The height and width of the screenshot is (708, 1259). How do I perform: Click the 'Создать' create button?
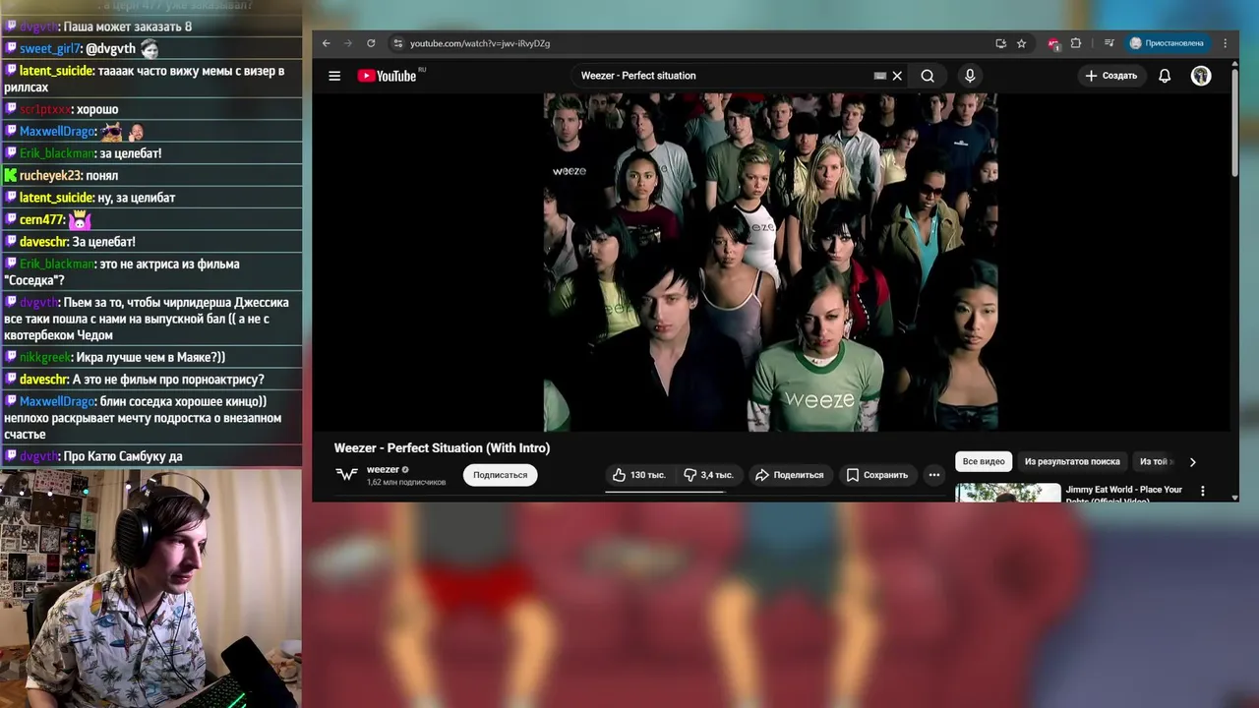click(x=1111, y=76)
